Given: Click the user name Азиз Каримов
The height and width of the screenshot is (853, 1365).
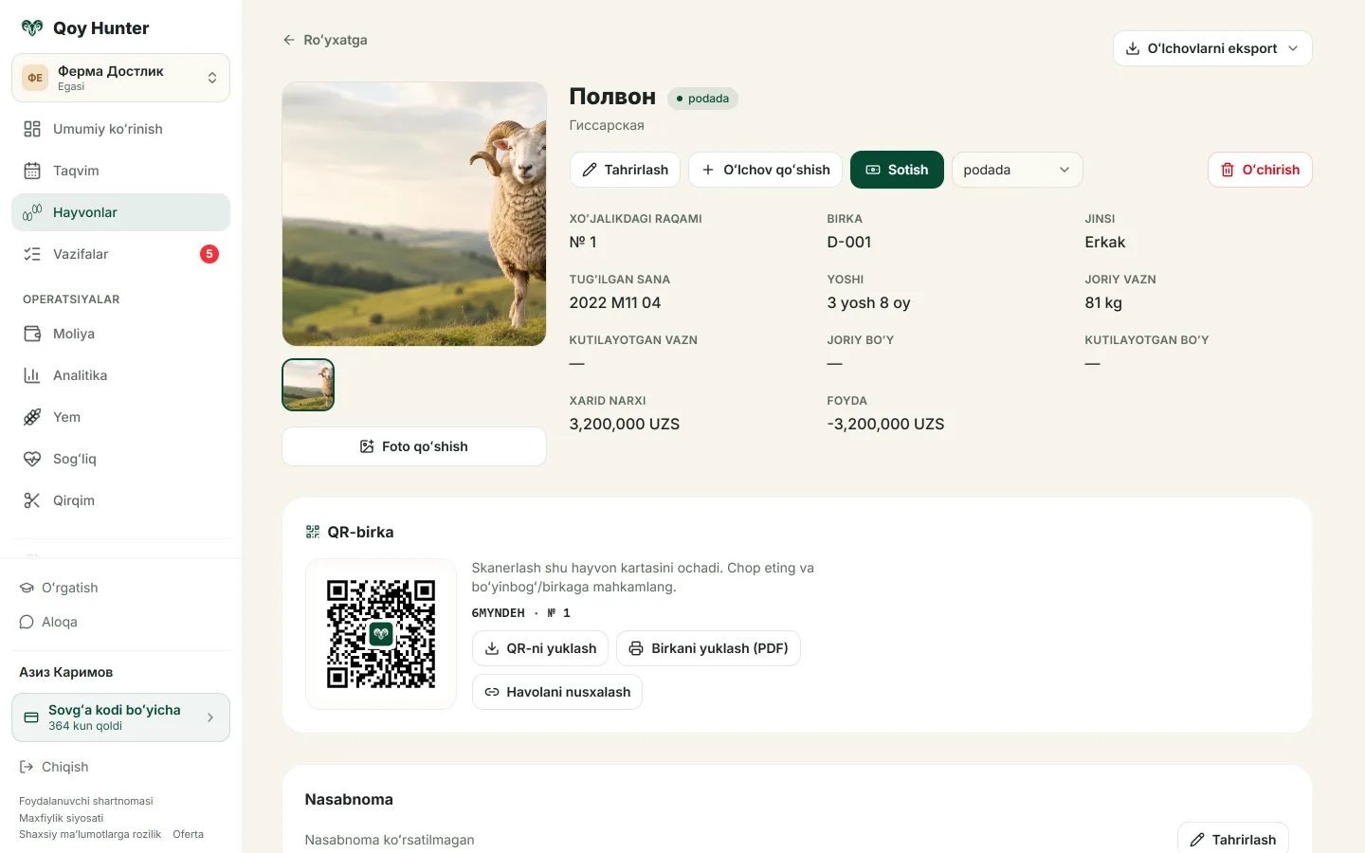Looking at the screenshot, I should point(66,672).
